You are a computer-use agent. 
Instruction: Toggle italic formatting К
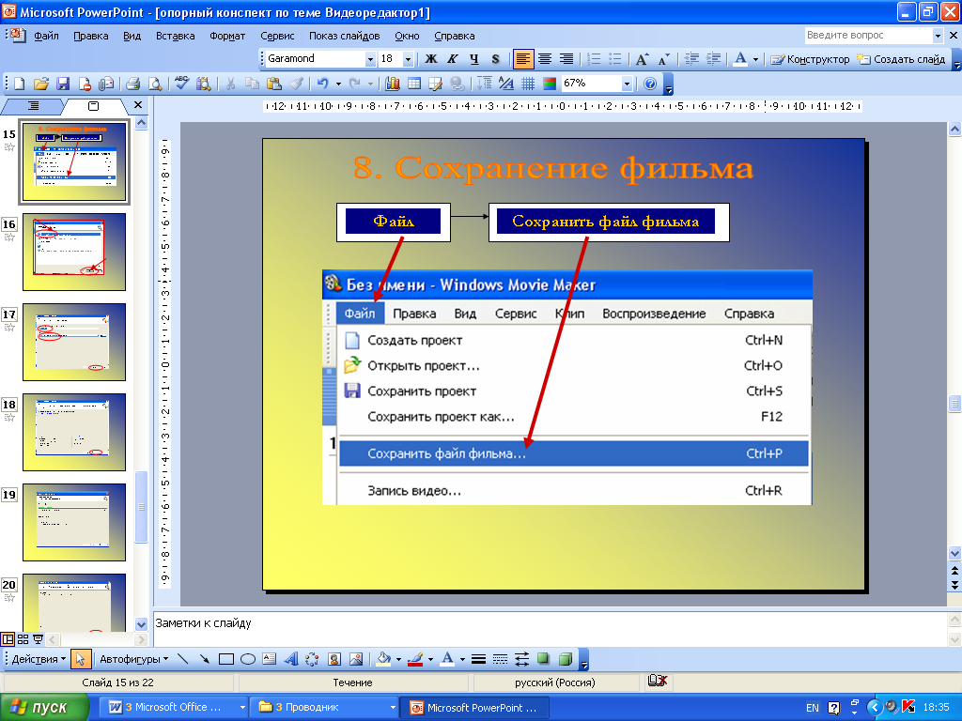point(453,59)
